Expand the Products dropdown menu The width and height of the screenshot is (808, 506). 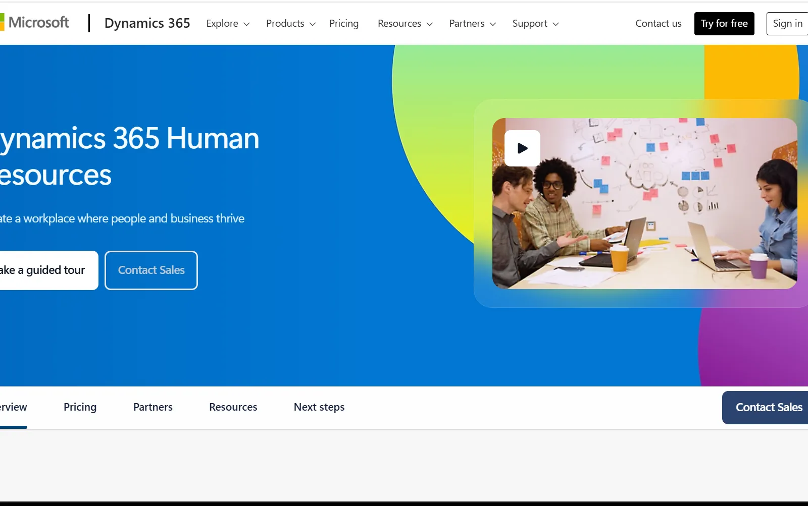291,24
